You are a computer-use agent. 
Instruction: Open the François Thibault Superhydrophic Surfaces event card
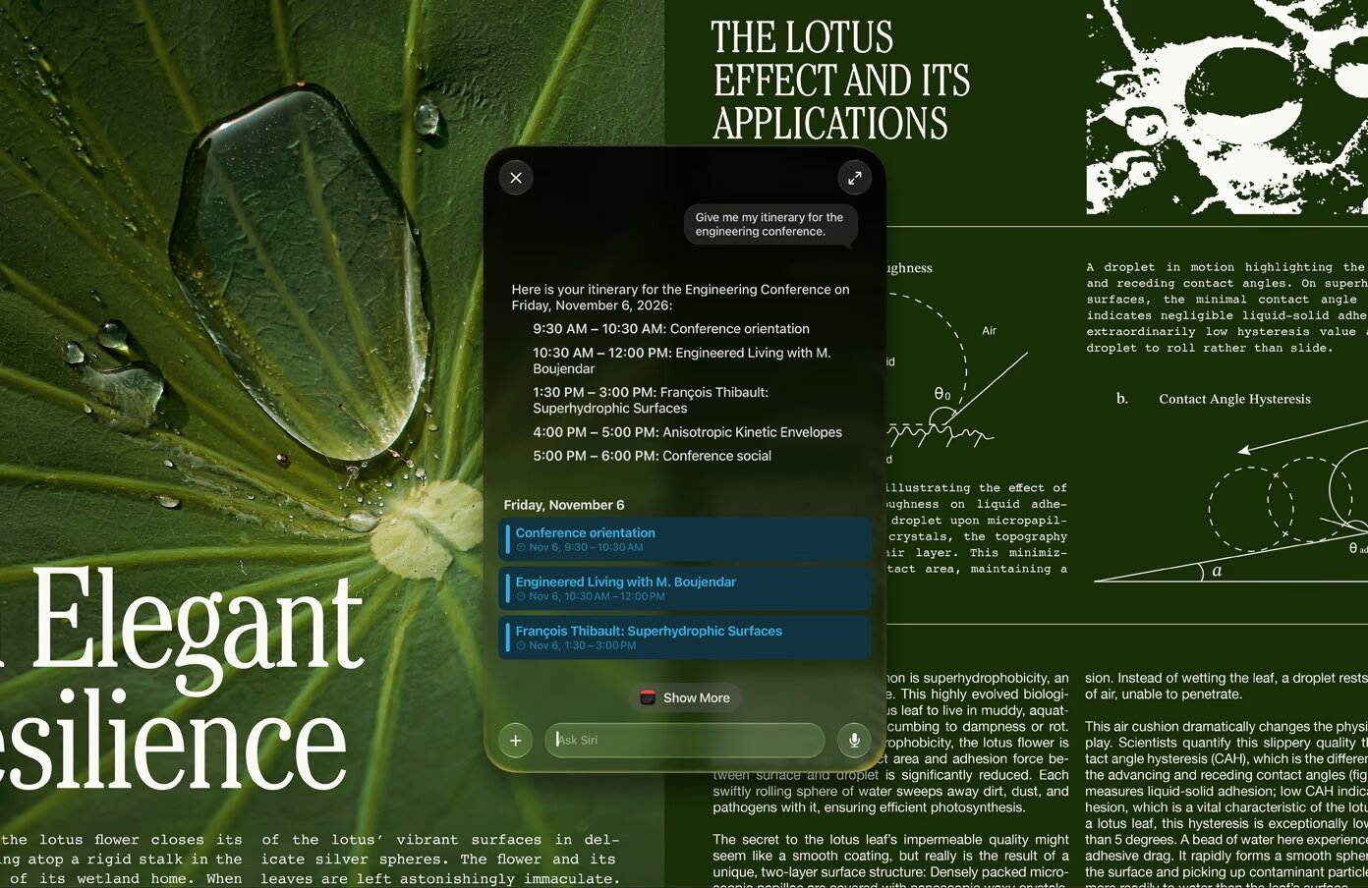685,638
